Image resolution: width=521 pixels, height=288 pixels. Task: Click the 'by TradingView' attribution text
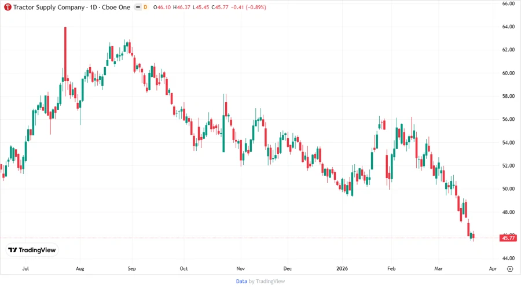click(x=267, y=282)
